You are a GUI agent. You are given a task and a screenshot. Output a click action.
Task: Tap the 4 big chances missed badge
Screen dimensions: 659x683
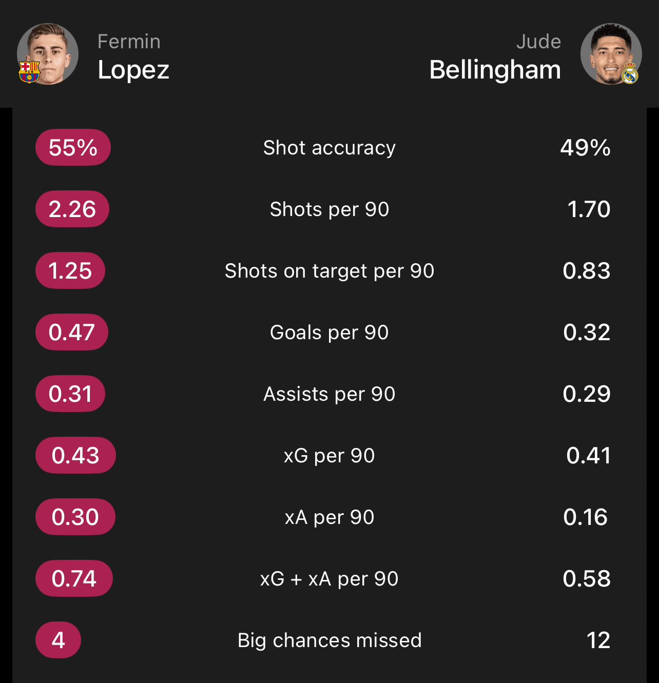58,640
